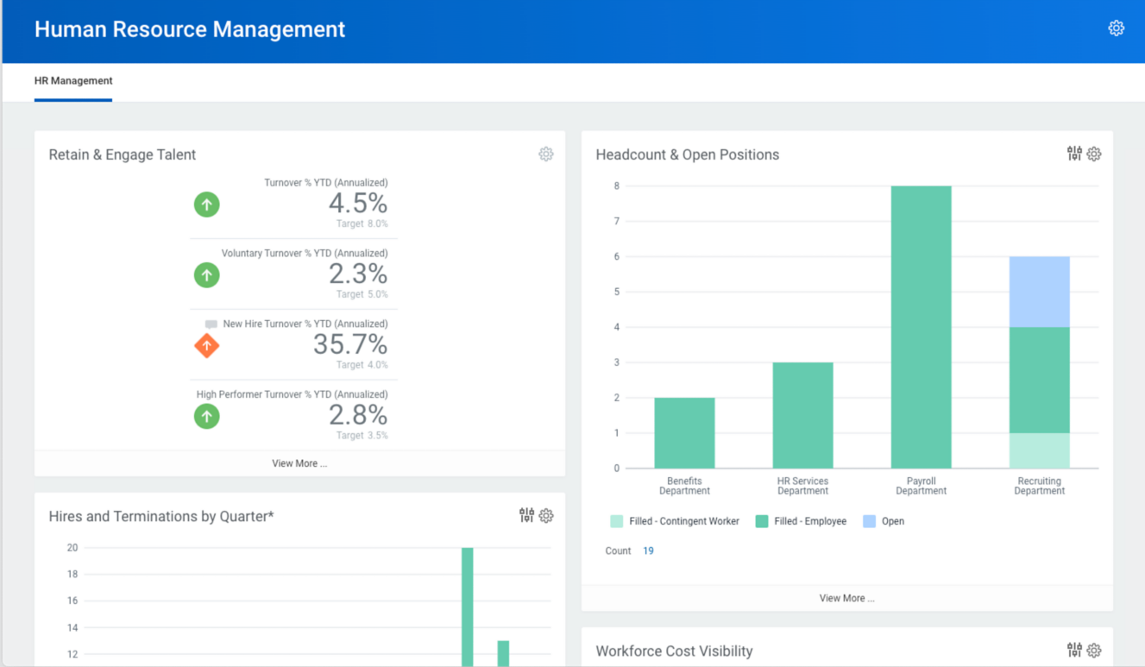
Task: Click the 4.5% turnover value
Action: click(358, 203)
